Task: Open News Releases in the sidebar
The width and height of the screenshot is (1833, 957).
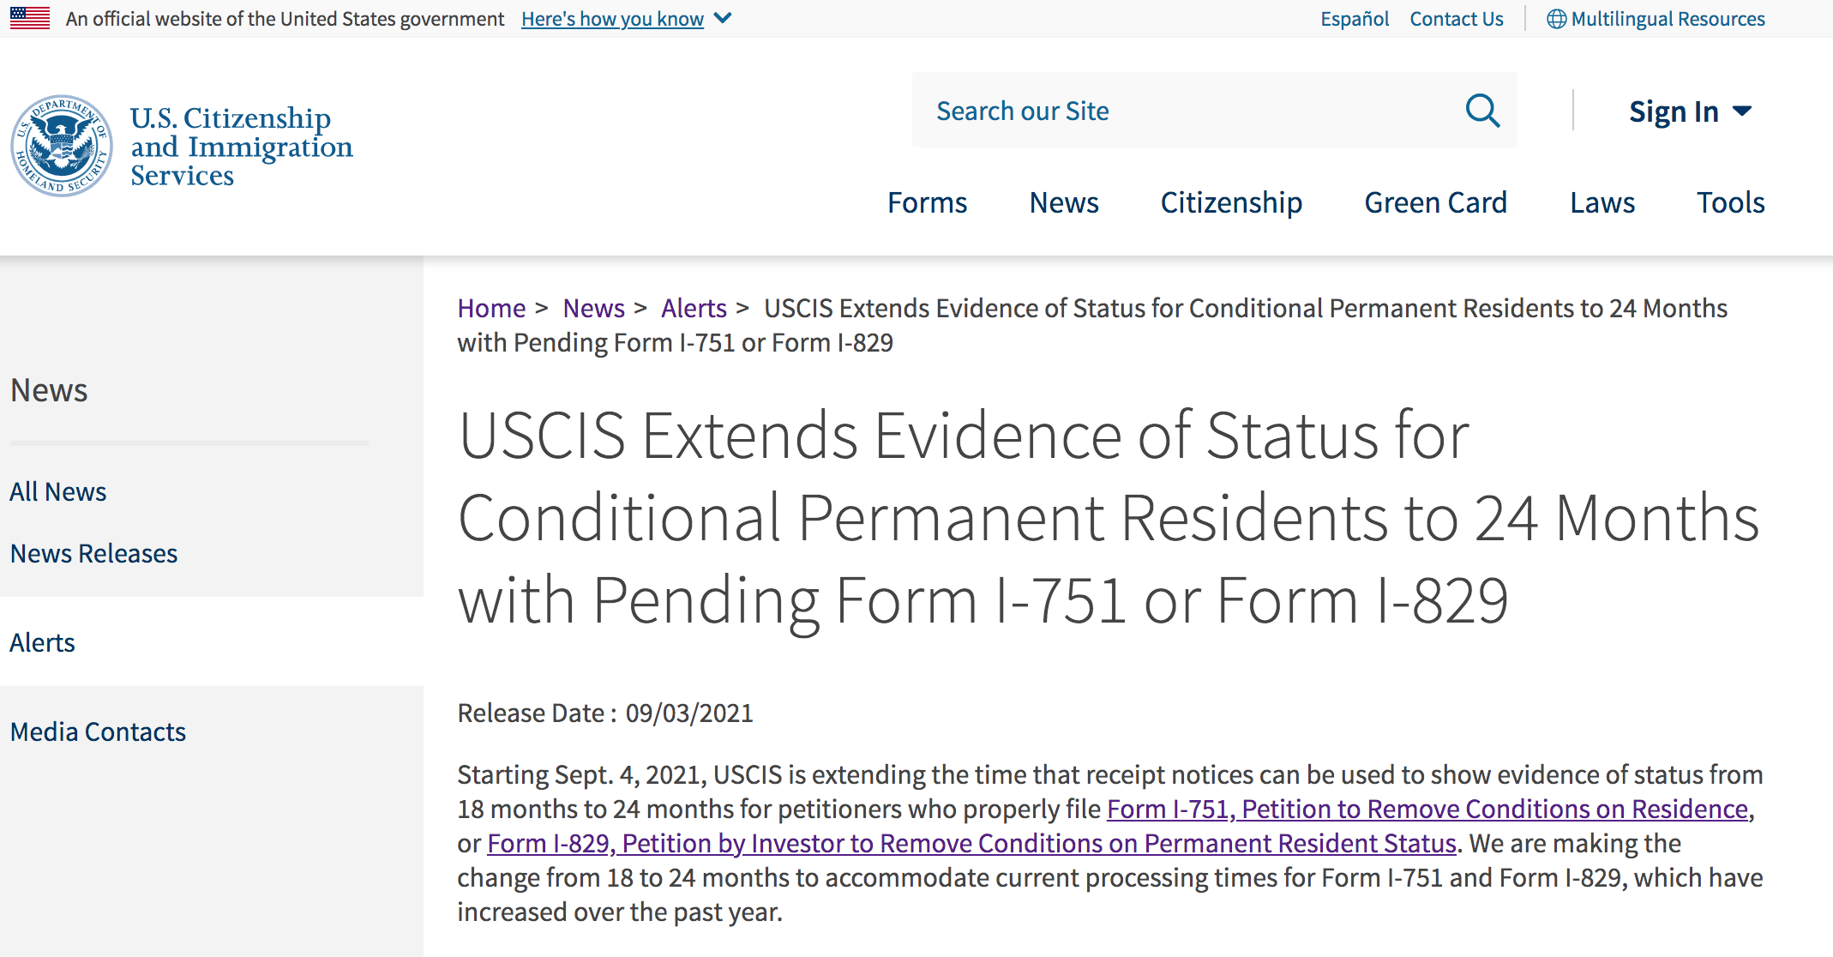Action: pyautogui.click(x=94, y=553)
